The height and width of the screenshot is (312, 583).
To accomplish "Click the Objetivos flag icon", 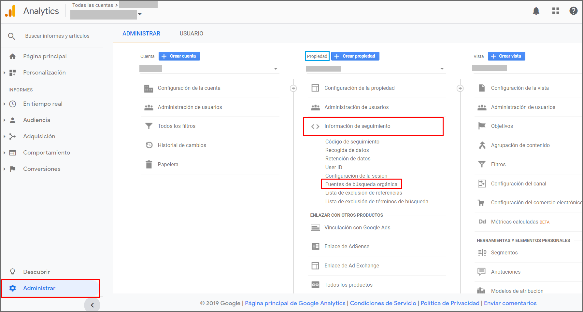I will pyautogui.click(x=482, y=126).
